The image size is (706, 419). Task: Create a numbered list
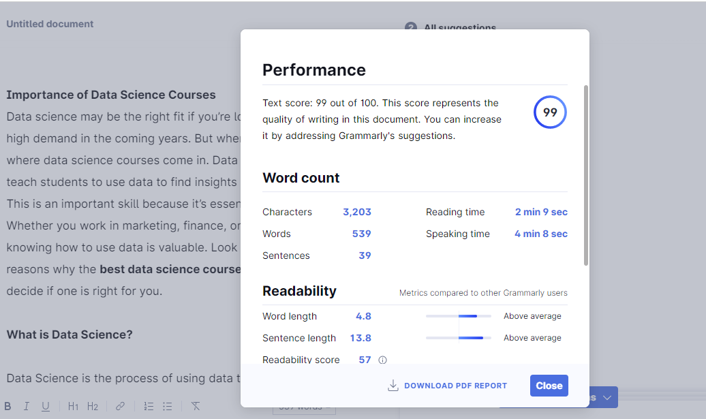(x=149, y=406)
